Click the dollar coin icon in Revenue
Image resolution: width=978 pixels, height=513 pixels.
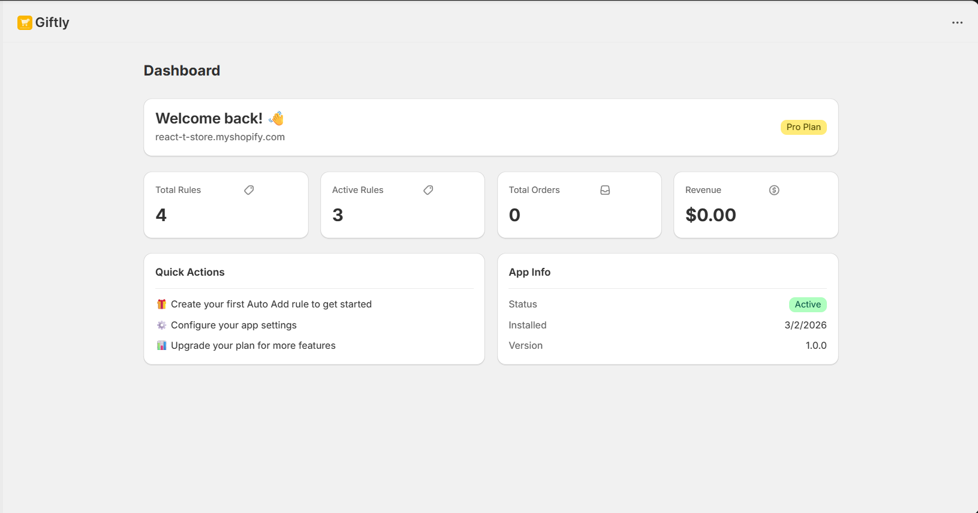coord(774,190)
